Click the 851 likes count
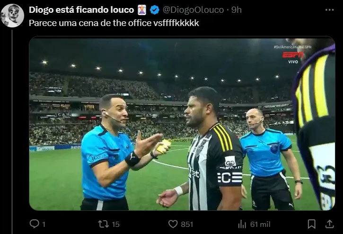The height and width of the screenshot is (234, 343). click(187, 225)
